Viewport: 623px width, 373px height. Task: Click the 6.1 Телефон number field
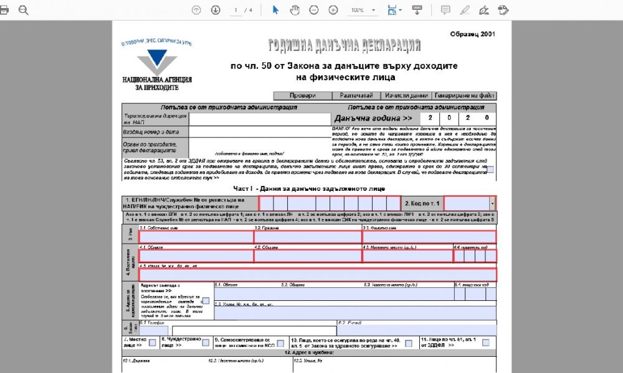(x=254, y=331)
